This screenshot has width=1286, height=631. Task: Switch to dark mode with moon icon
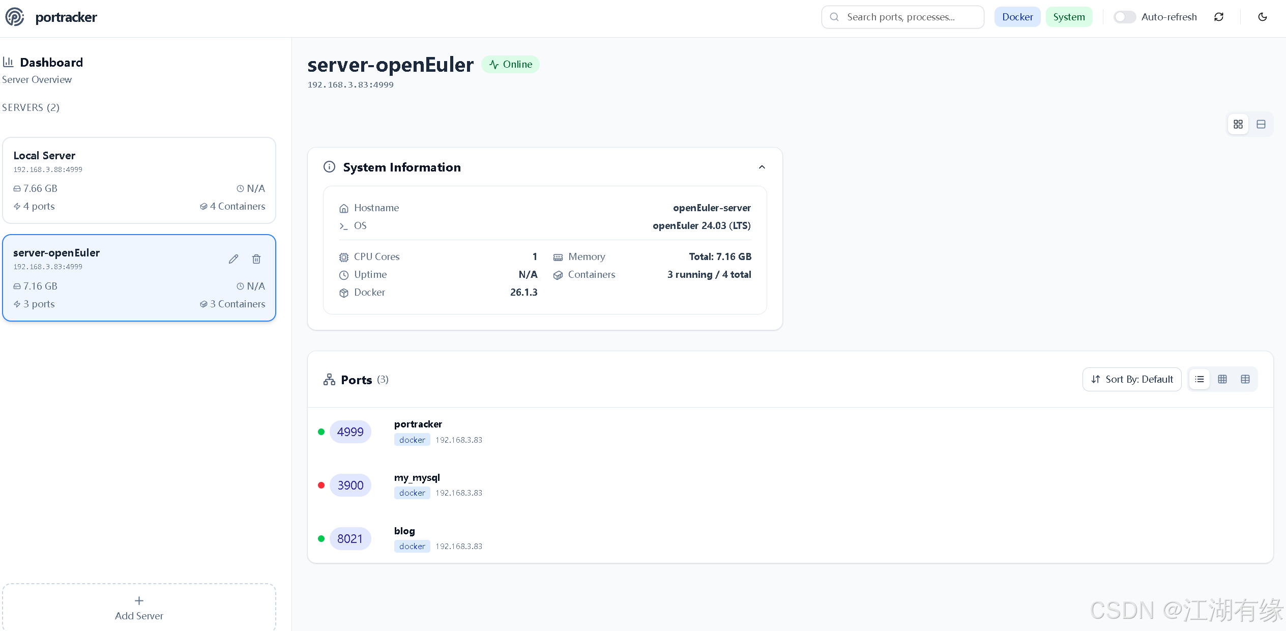1263,17
